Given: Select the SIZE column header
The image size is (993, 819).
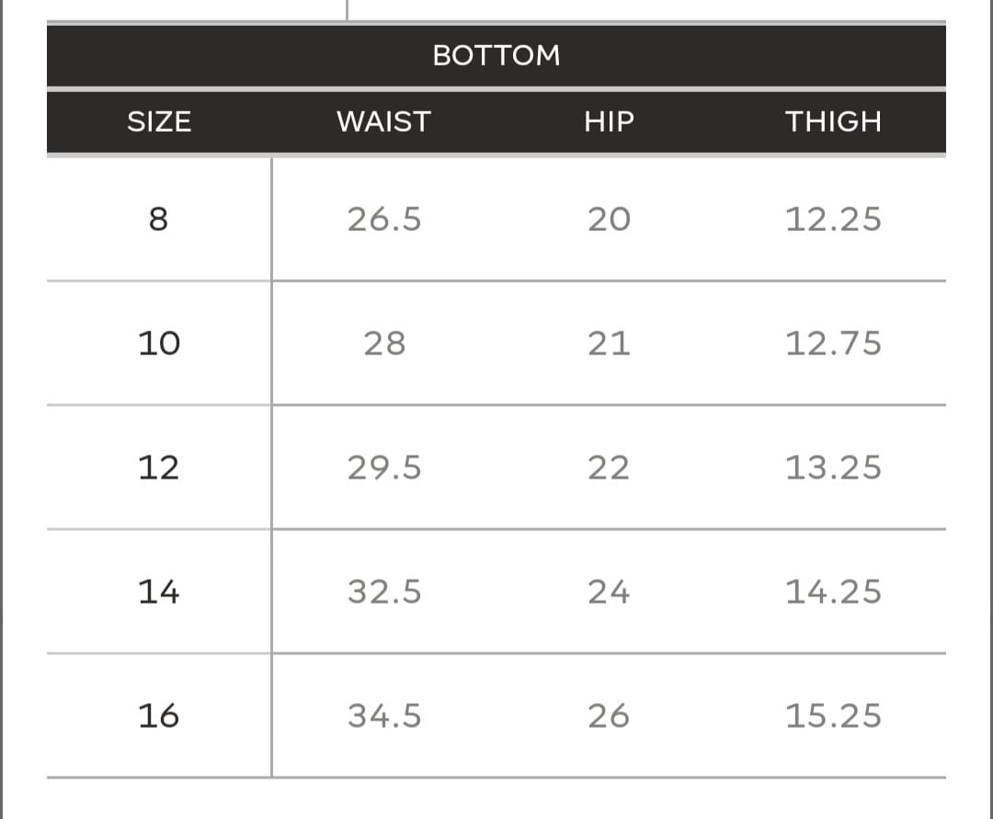Looking at the screenshot, I should [x=159, y=121].
